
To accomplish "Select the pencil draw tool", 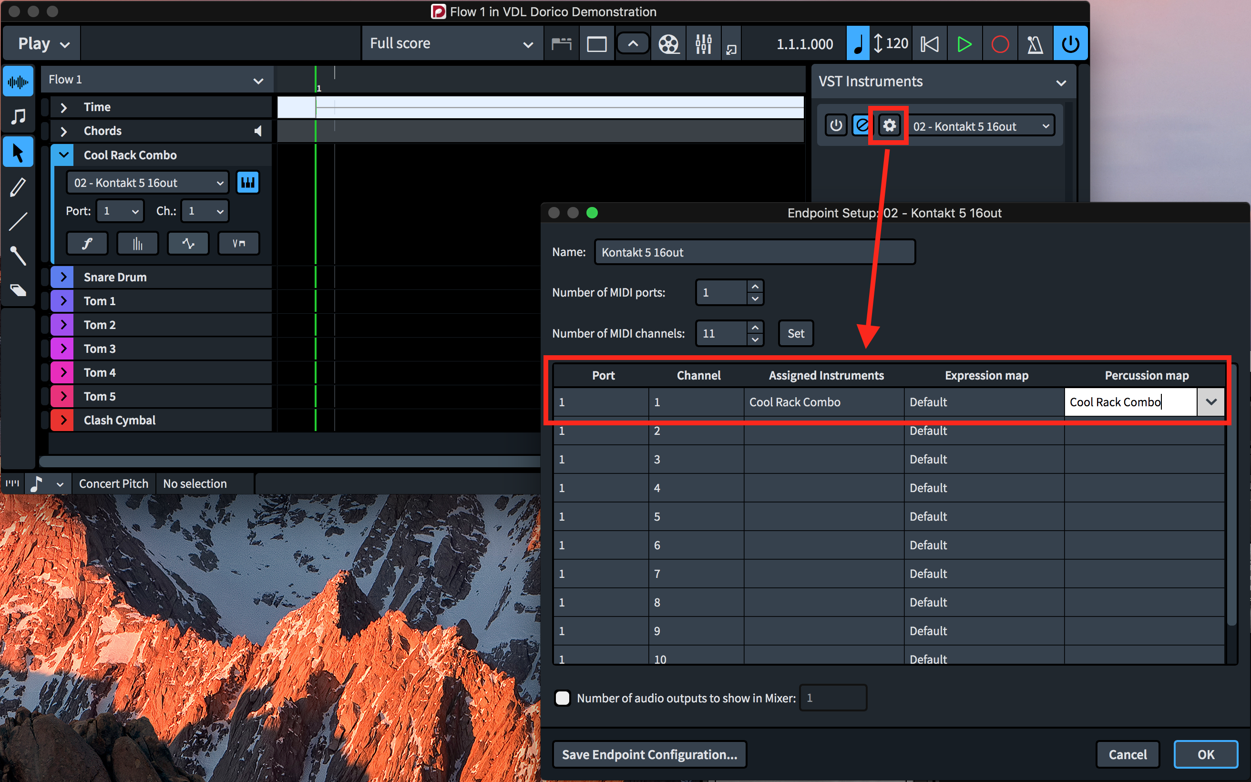I will click(x=18, y=187).
